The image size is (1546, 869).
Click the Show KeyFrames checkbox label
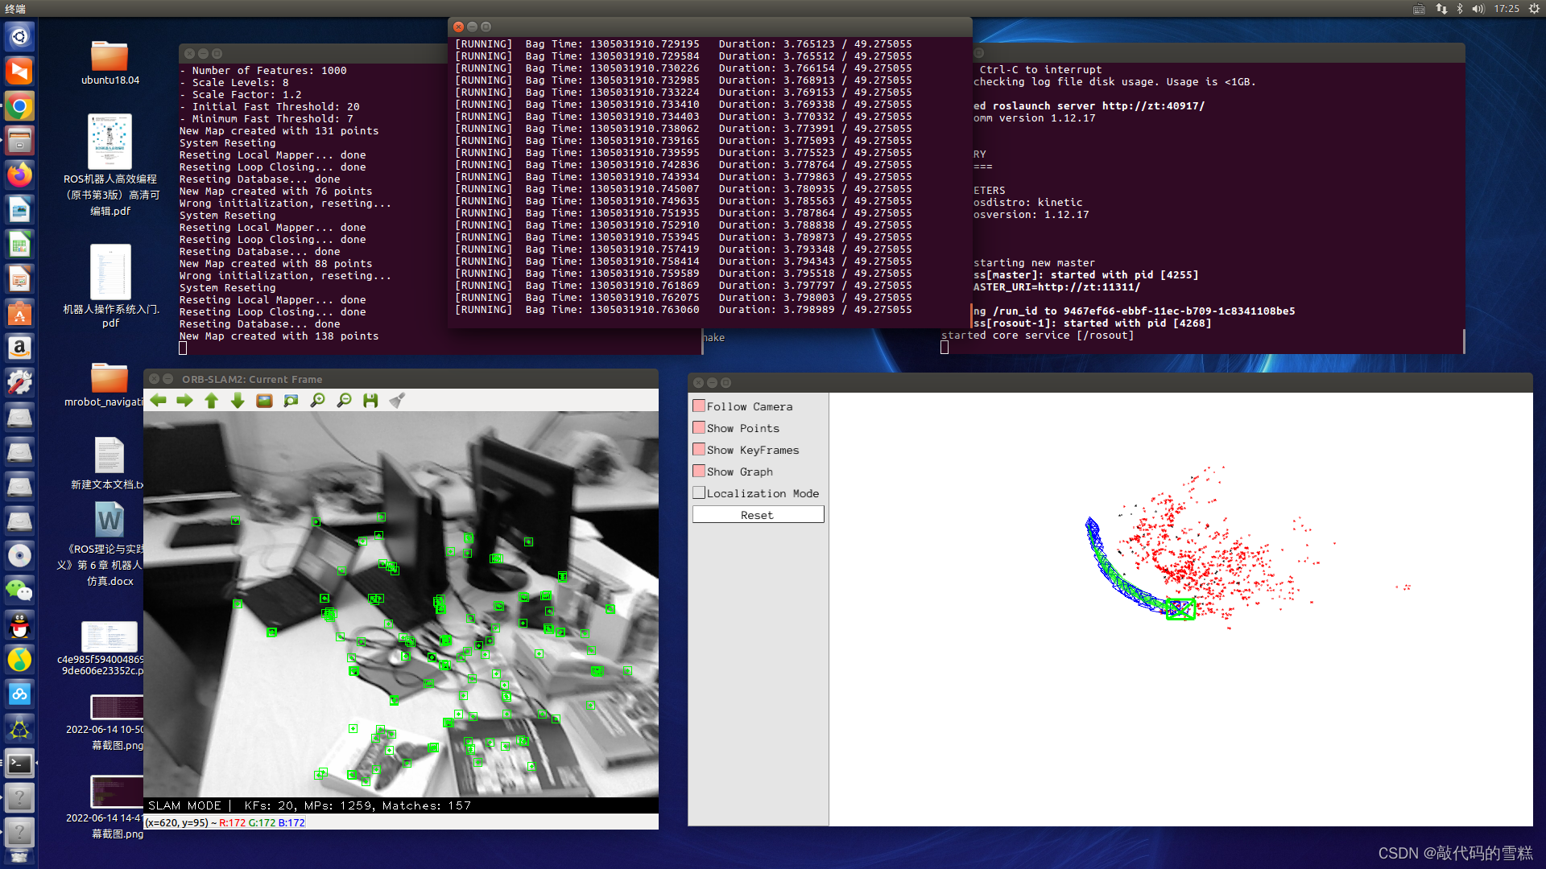(753, 450)
